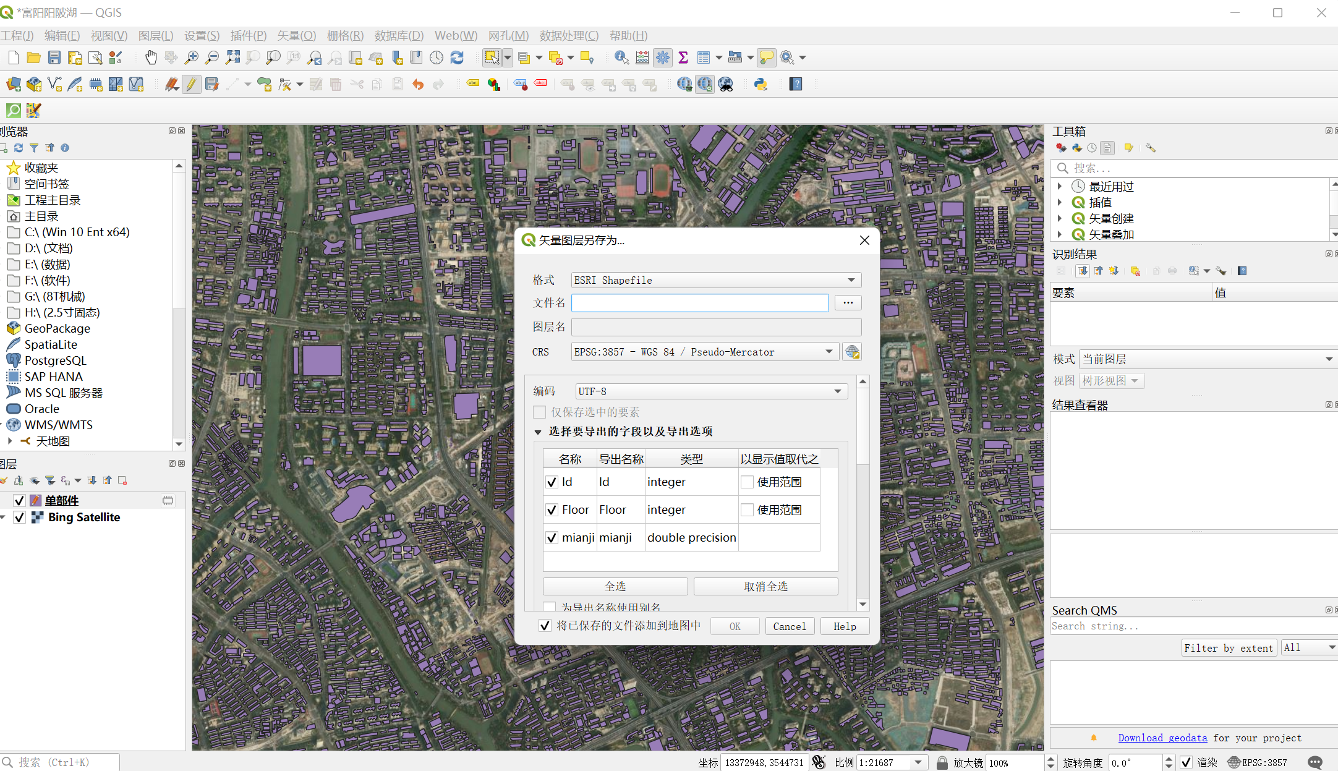Screen dimensions: 1338x771
Task: Toggle visibility of Bing Satellite layer
Action: (x=19, y=517)
